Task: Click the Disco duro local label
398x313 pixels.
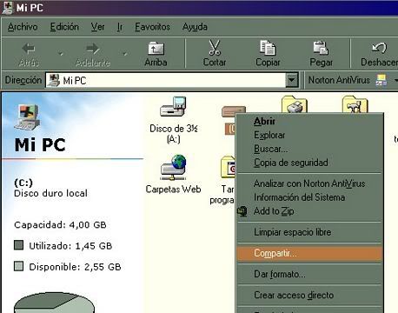Action: coord(50,193)
